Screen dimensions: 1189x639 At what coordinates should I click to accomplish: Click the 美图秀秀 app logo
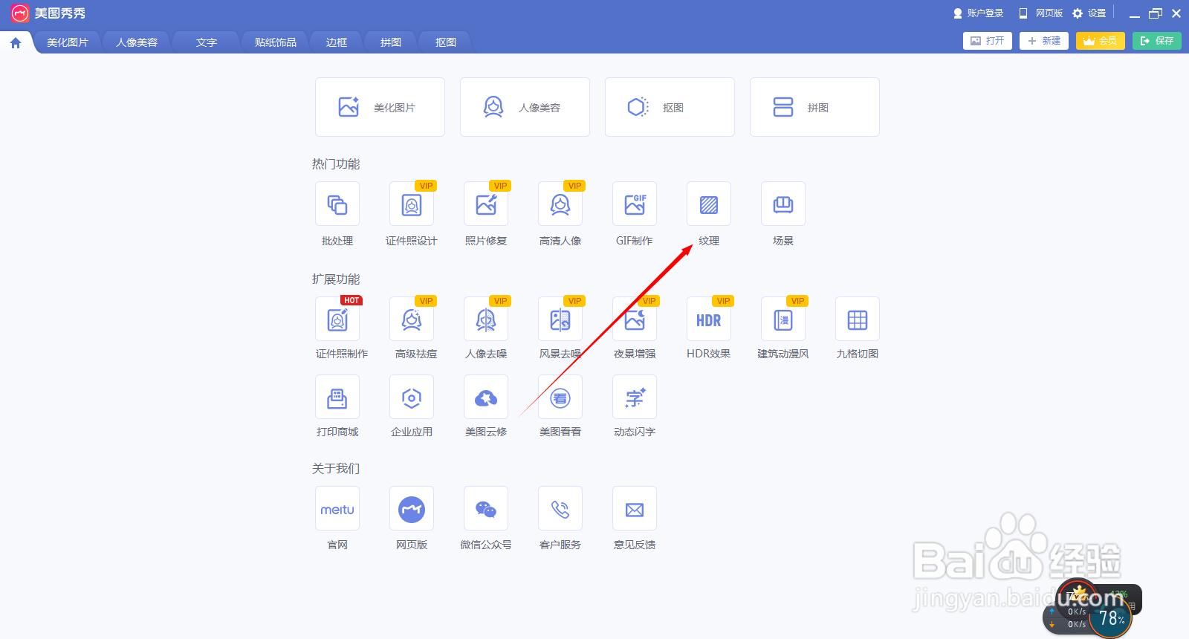(x=20, y=13)
